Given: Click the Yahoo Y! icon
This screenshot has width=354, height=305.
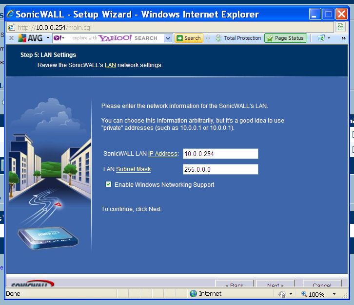Looking at the screenshot, I should click(58, 38).
